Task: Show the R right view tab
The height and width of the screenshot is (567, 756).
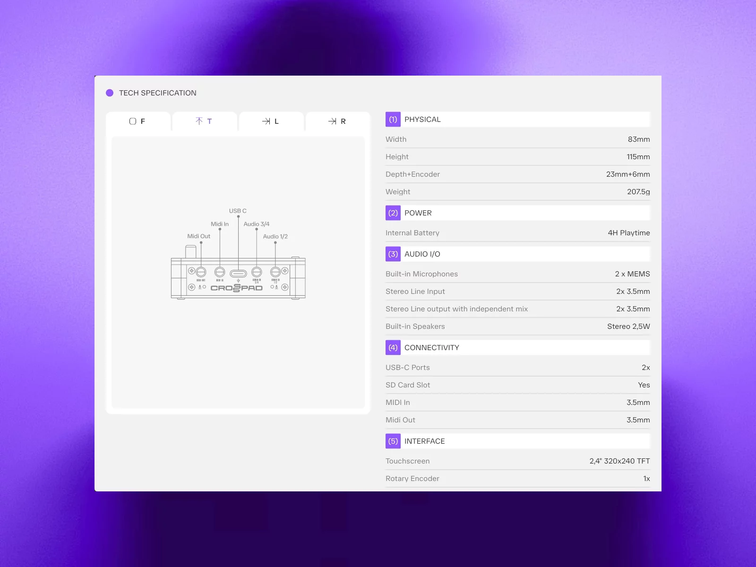Action: [338, 121]
